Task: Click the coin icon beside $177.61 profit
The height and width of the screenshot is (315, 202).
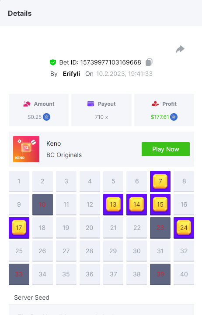Action: pyautogui.click(x=174, y=117)
